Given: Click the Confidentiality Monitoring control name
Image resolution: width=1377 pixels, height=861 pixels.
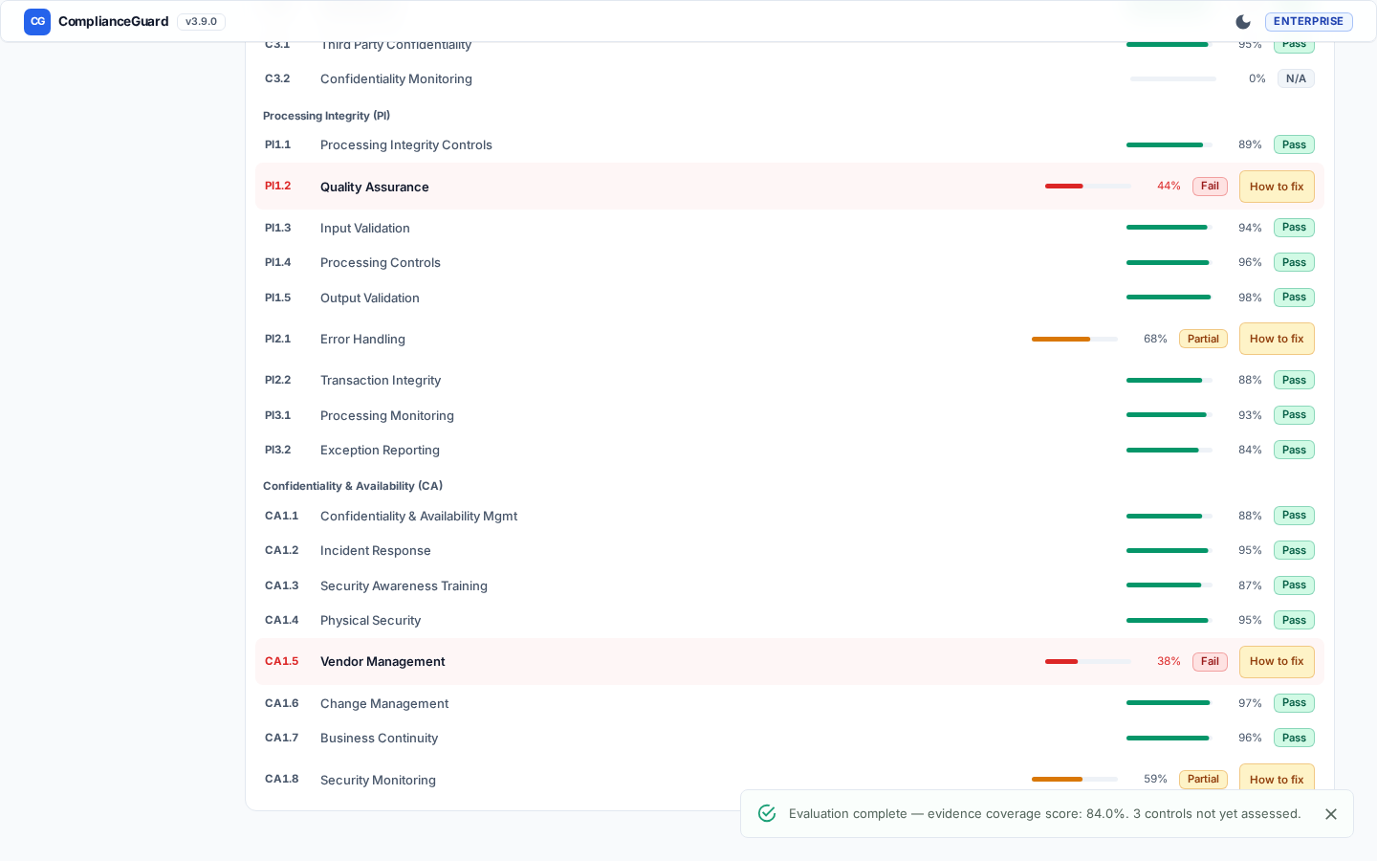Looking at the screenshot, I should coord(396,78).
